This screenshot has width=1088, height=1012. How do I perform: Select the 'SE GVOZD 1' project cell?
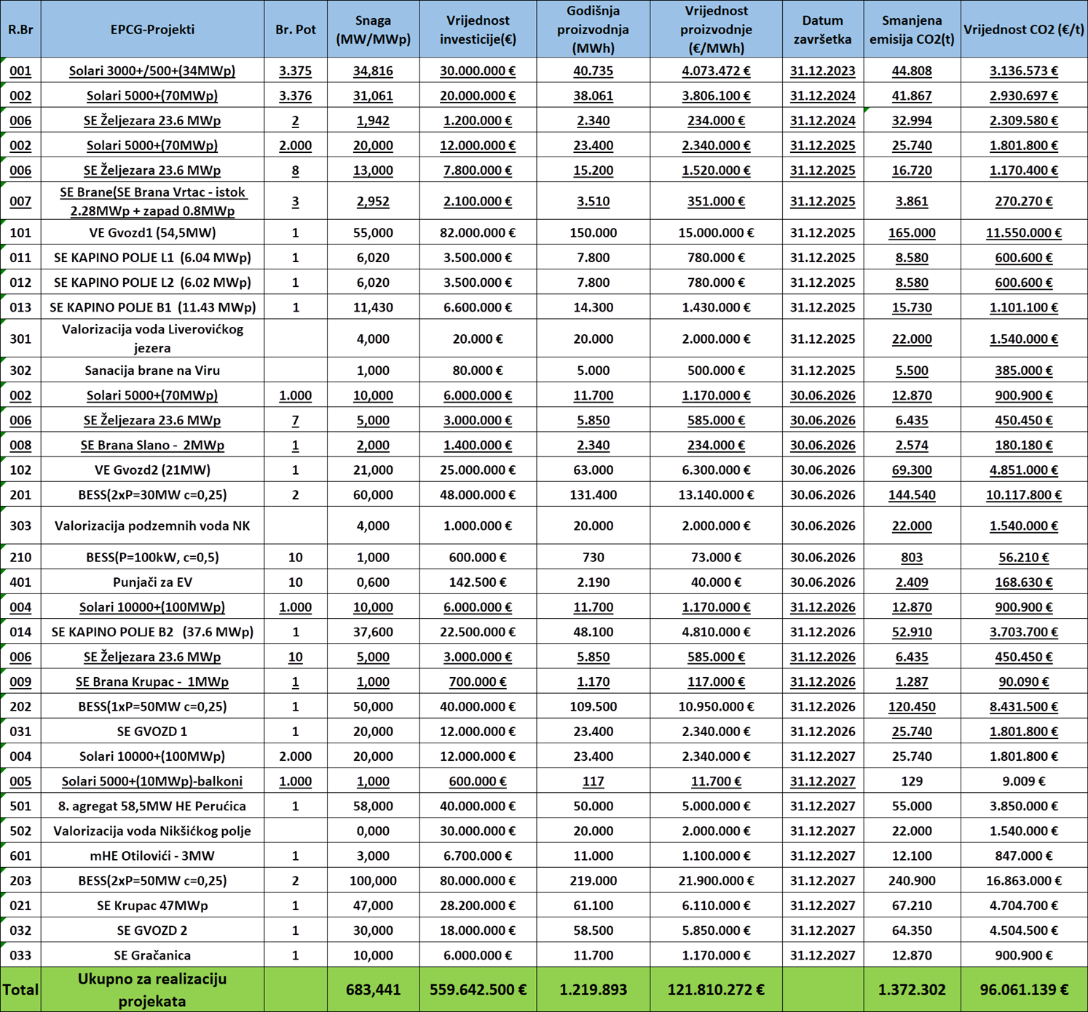tap(152, 732)
